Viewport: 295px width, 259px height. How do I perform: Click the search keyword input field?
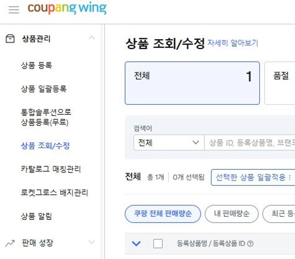(250, 143)
